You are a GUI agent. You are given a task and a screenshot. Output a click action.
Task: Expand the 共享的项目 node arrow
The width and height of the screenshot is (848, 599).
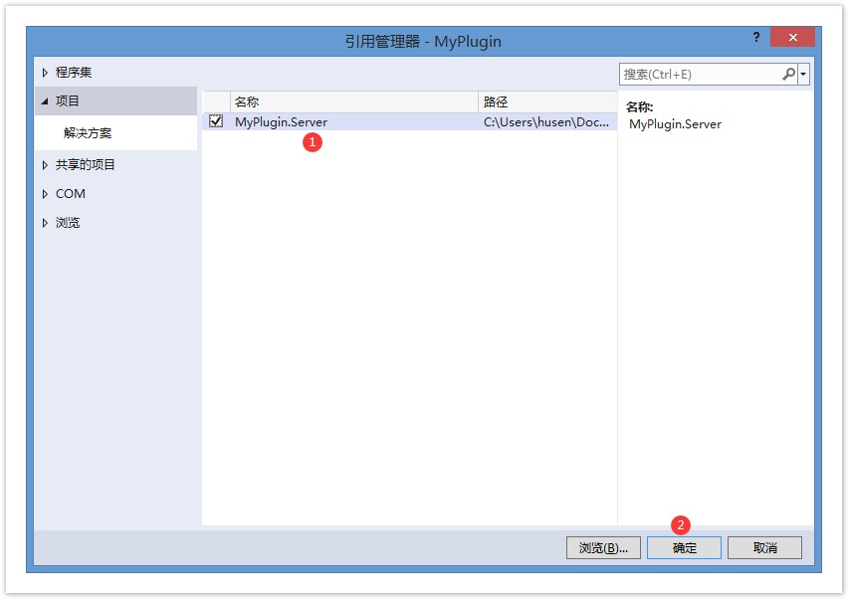(x=45, y=165)
